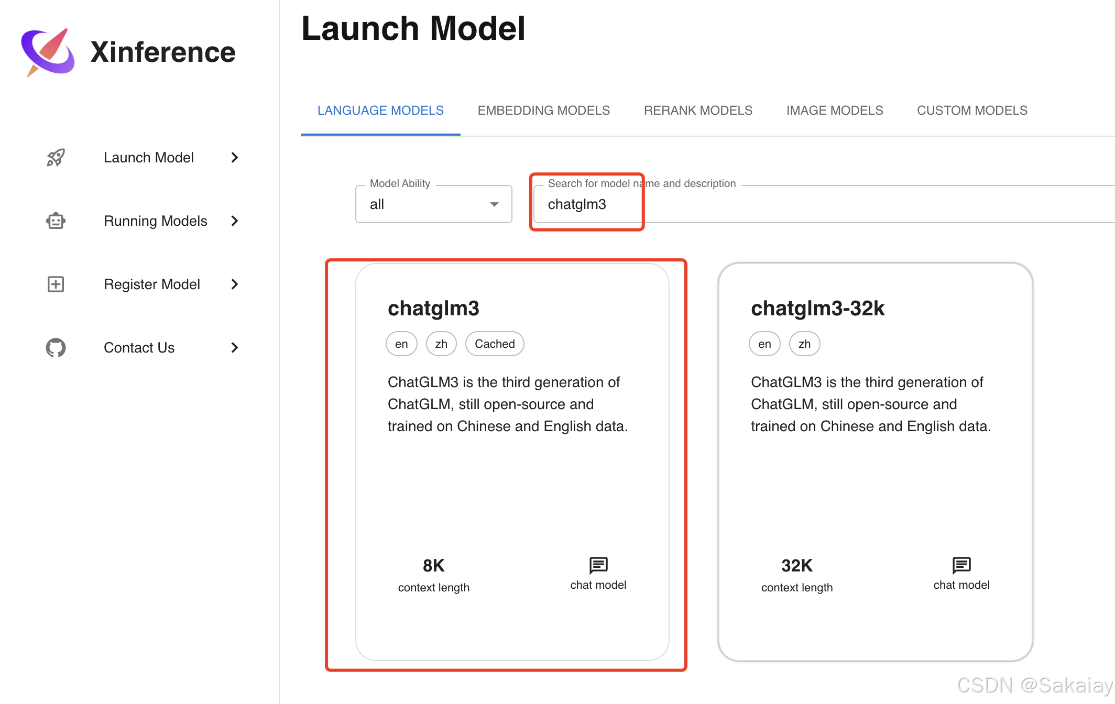1115x704 pixels.
Task: Select the chatglm3-32k model card title
Action: (817, 309)
